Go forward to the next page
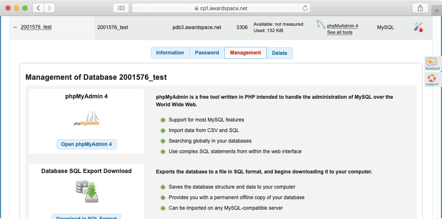This screenshot has height=219, width=442. [49, 8]
